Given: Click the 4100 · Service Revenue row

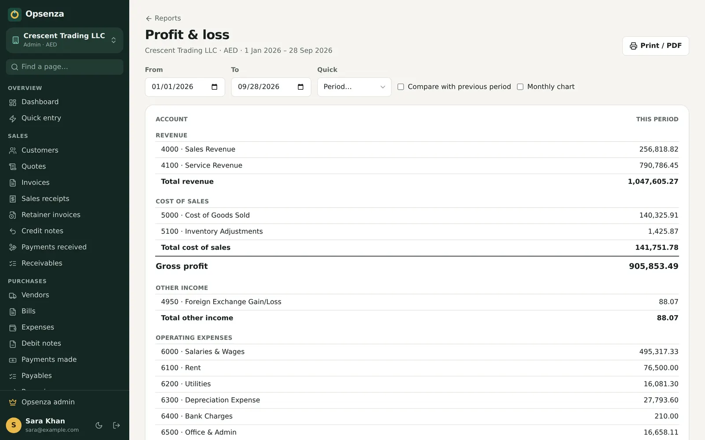Looking at the screenshot, I should click(x=417, y=166).
